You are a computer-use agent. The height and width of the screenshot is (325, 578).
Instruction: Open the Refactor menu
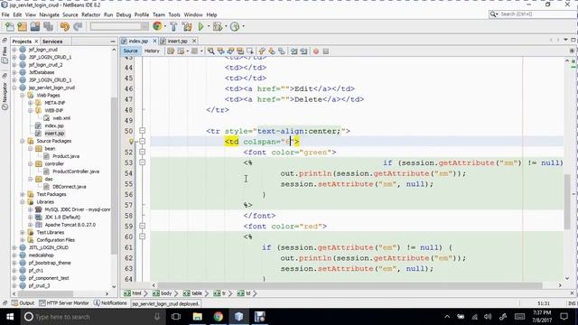coord(90,14)
